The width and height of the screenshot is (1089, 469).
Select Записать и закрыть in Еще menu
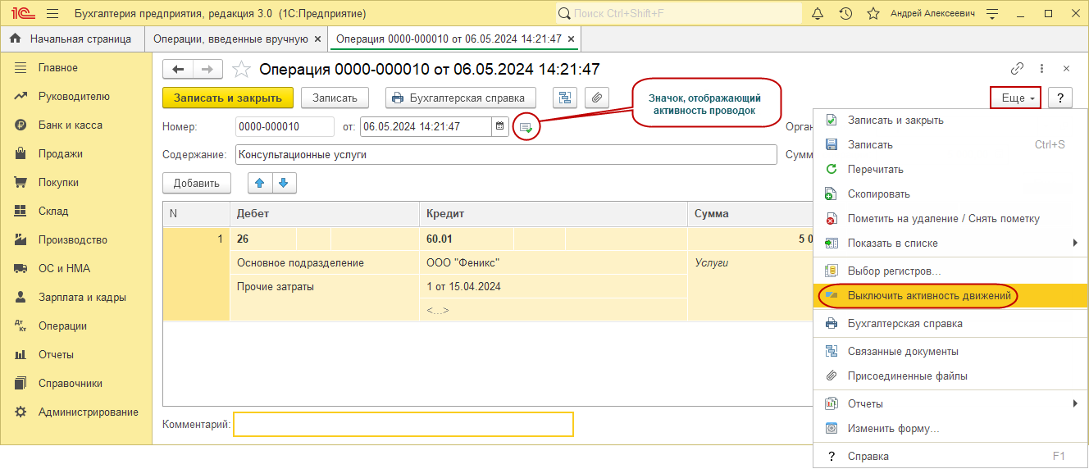tap(951, 120)
